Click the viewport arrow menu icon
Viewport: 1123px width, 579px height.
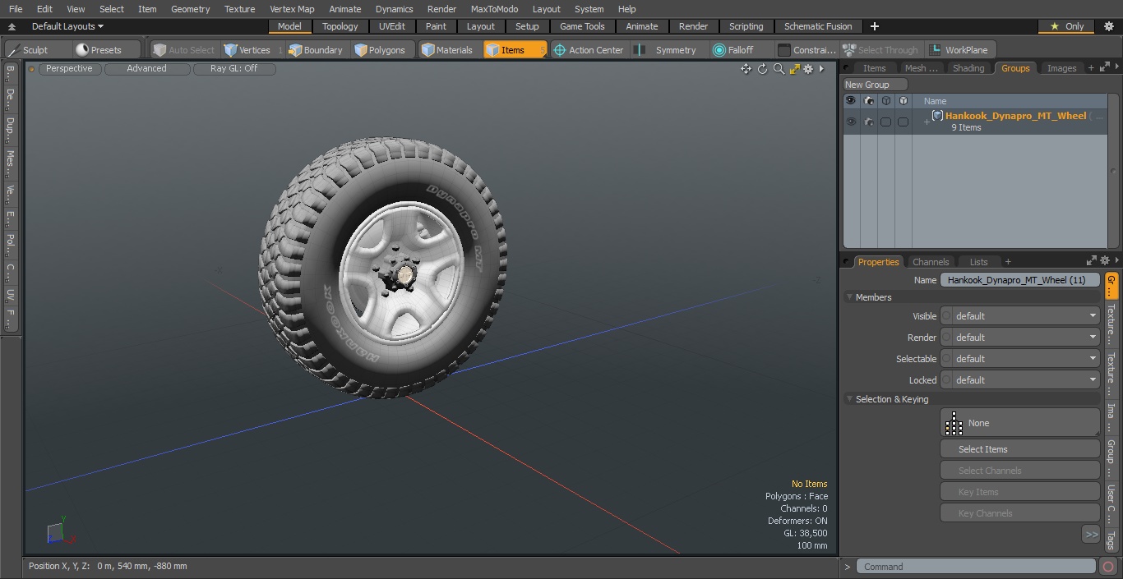[821, 69]
